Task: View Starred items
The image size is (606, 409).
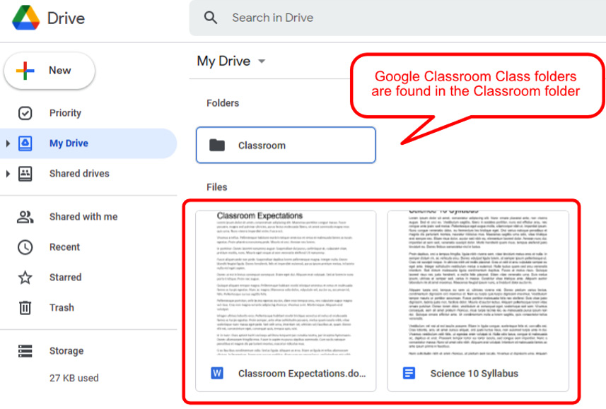Action: coord(88,278)
